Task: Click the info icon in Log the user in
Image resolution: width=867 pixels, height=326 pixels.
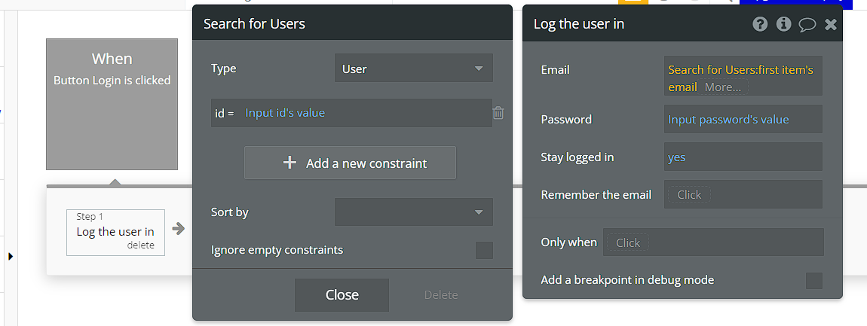Action: coord(783,24)
